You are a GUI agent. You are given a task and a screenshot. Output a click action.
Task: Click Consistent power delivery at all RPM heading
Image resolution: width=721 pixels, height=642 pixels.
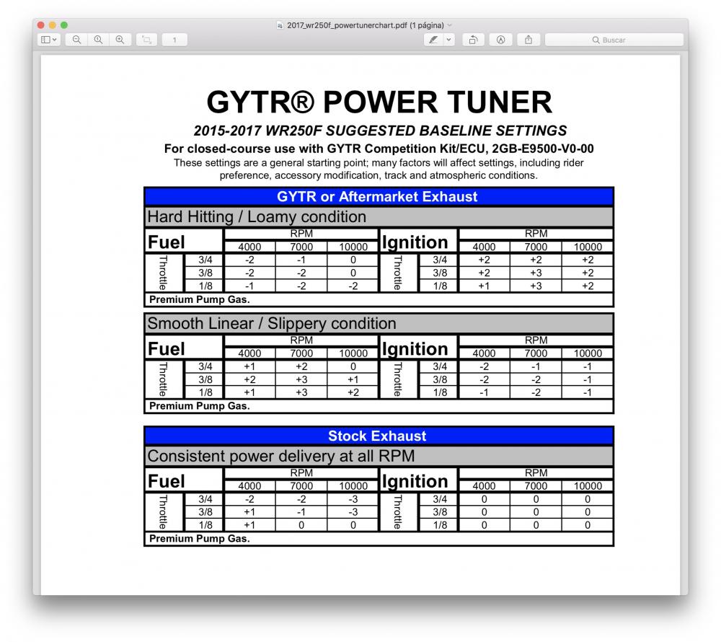point(281,456)
